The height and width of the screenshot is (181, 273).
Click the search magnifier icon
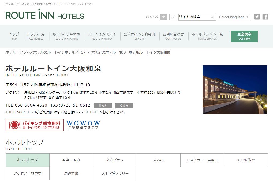212,17
